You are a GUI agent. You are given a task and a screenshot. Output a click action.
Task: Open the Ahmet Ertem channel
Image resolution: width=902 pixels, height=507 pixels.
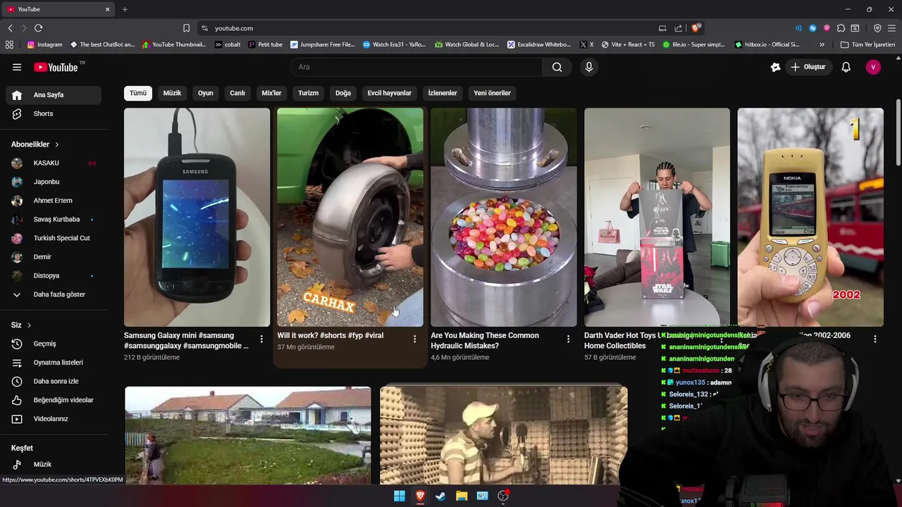[x=54, y=201]
